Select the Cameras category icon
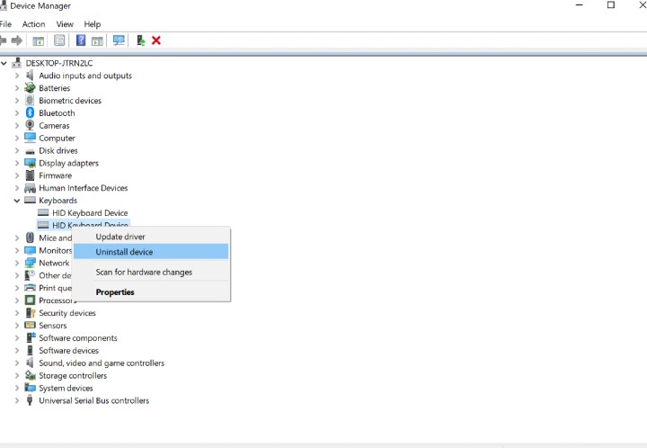Viewport: 647px width, 448px height. (x=31, y=126)
